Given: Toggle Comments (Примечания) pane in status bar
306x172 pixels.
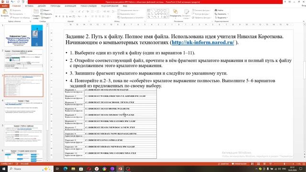Looking at the screenshot, I should (x=239, y=164).
